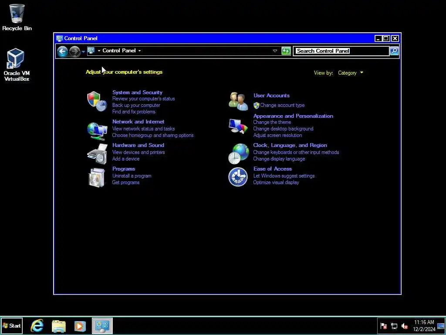This screenshot has width=446, height=335.
Task: Click the title bar Control Panel icon
Action: 59,38
